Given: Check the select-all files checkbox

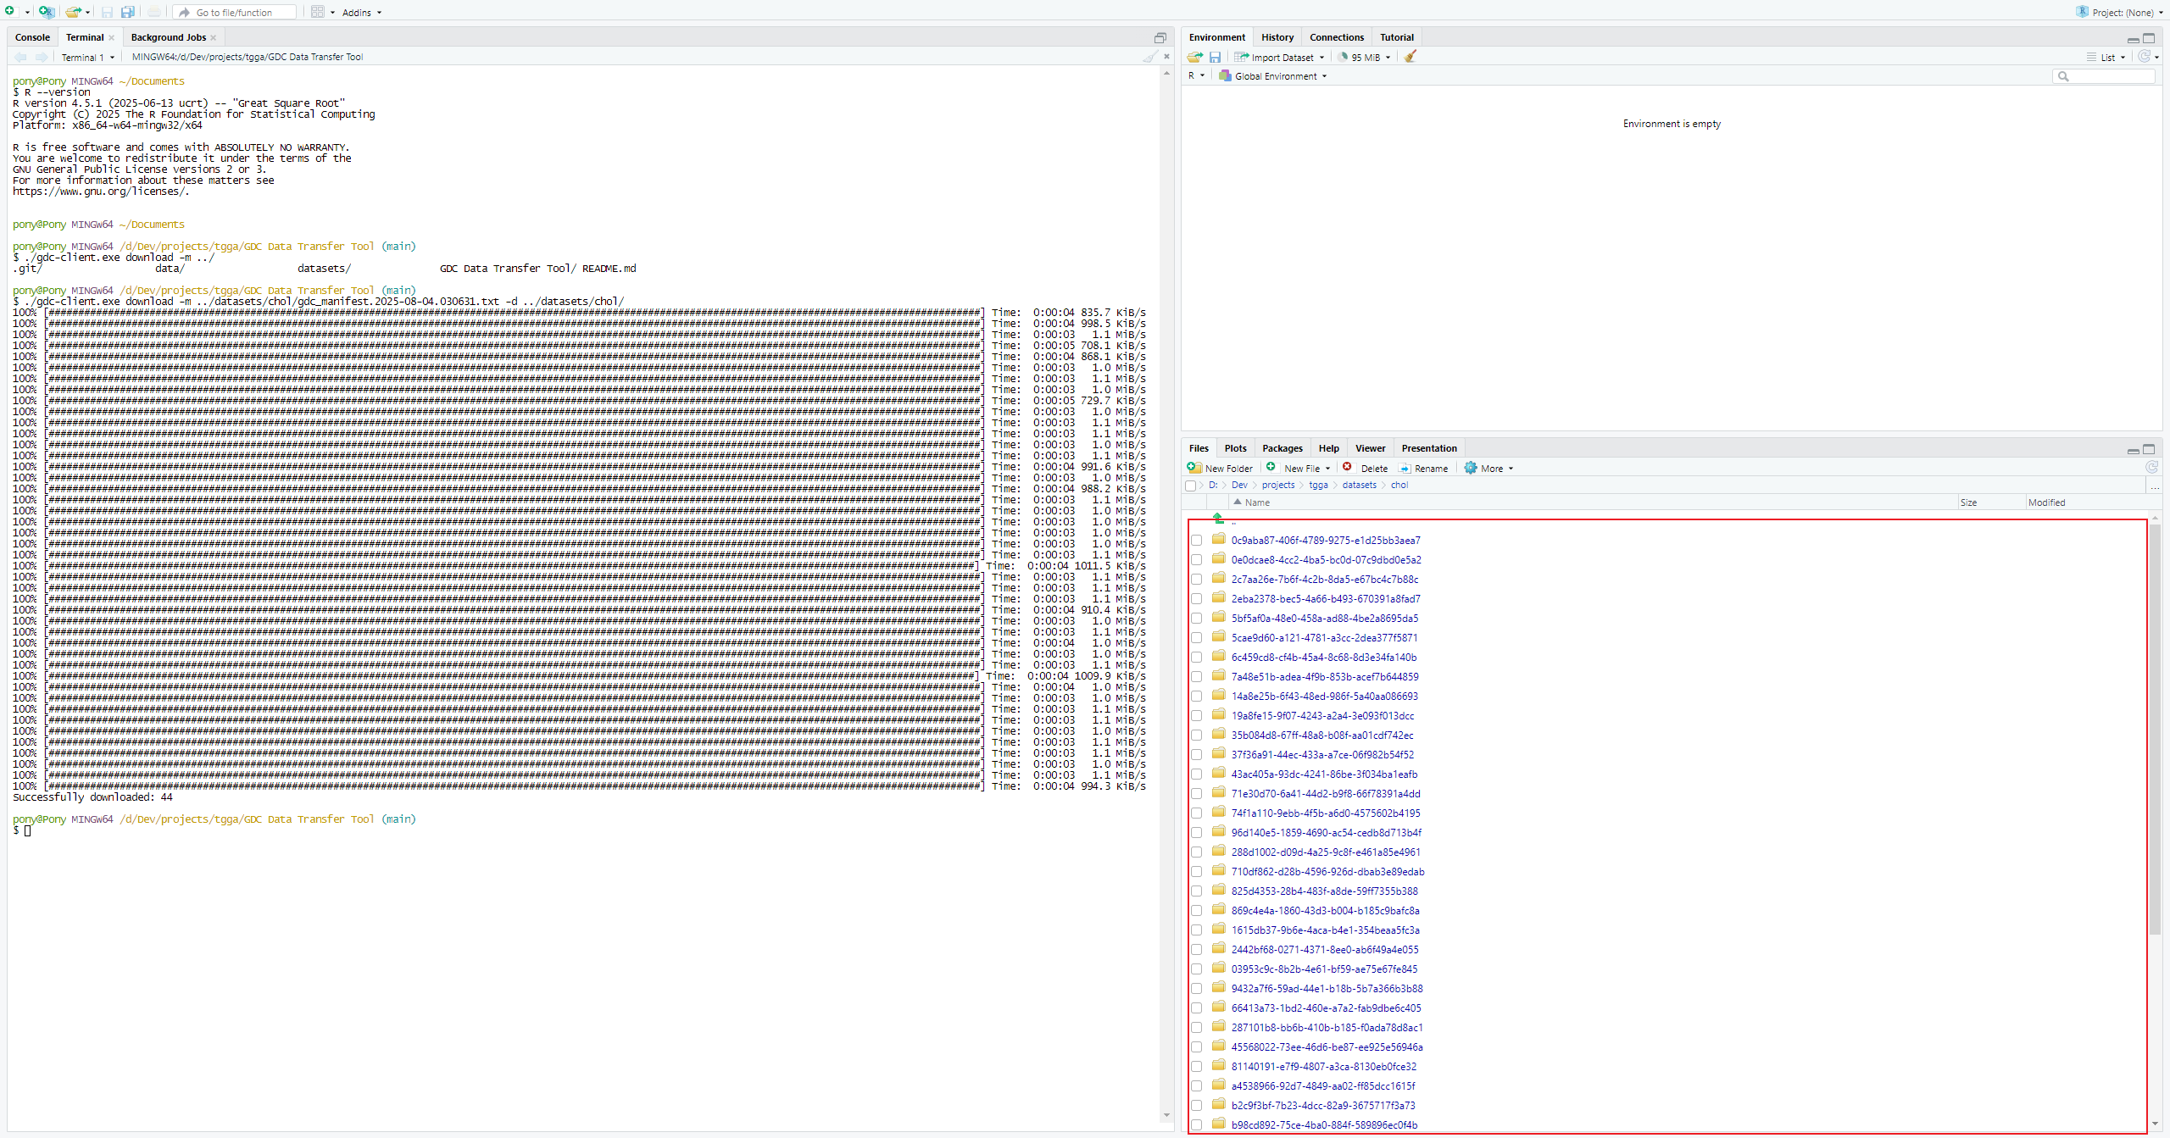Looking at the screenshot, I should tap(1190, 486).
